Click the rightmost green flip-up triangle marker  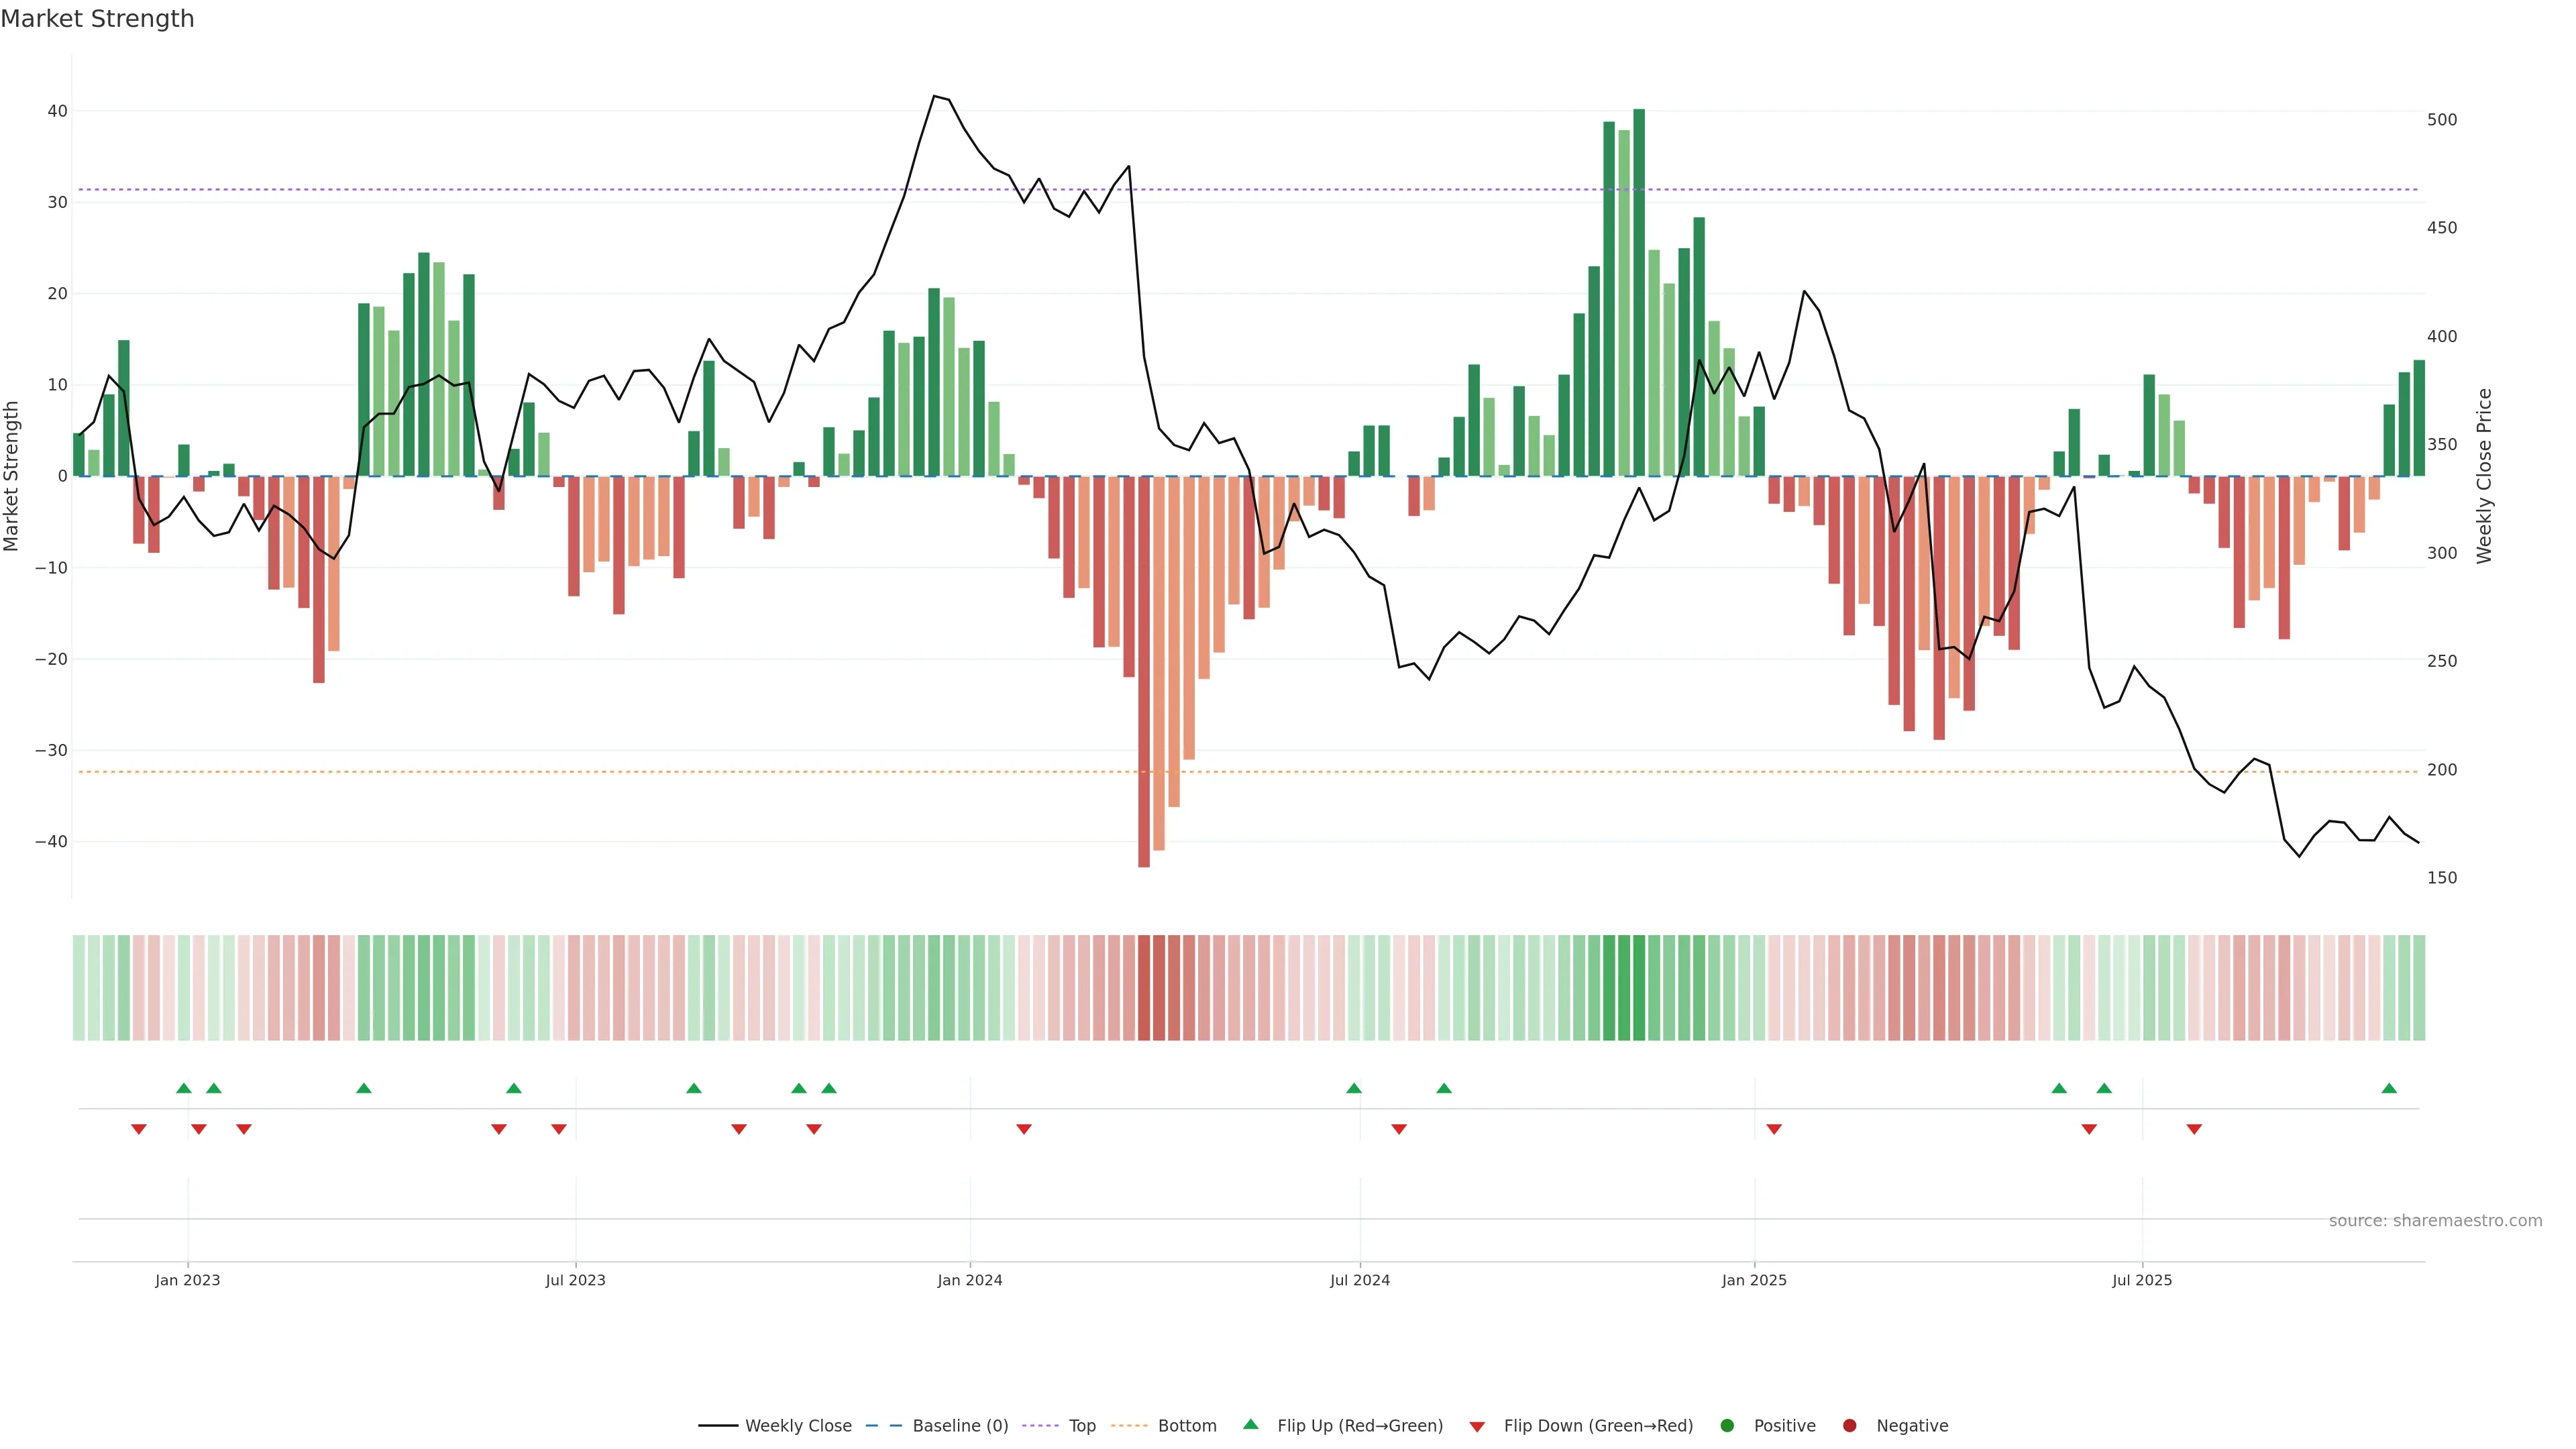click(2389, 1088)
